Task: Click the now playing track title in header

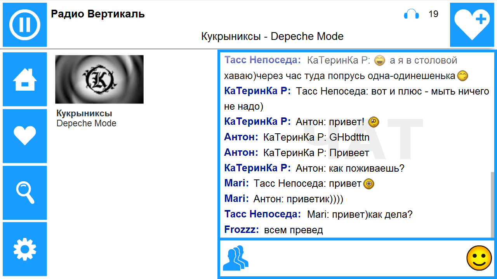Action: point(272,37)
